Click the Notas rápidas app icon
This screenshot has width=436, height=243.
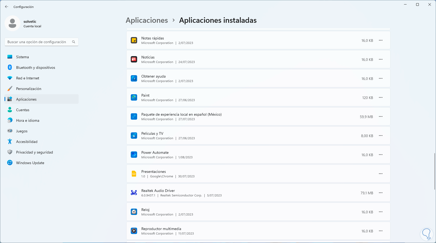(x=134, y=40)
